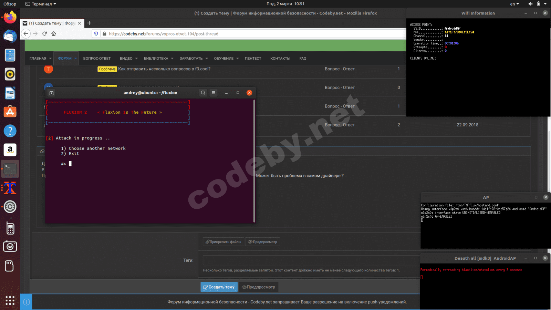Click the eraser icon in the post editor

point(42,151)
